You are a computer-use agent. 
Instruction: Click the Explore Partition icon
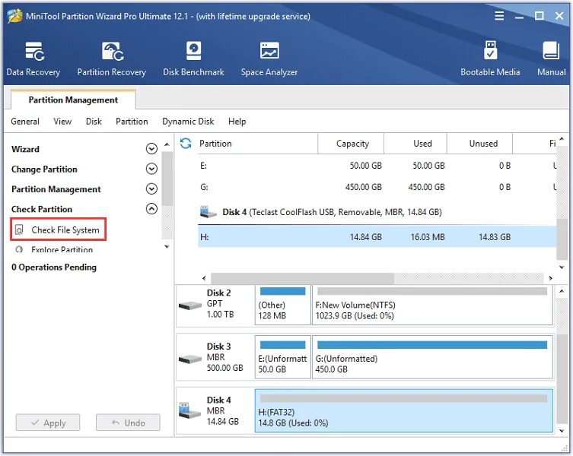point(19,249)
